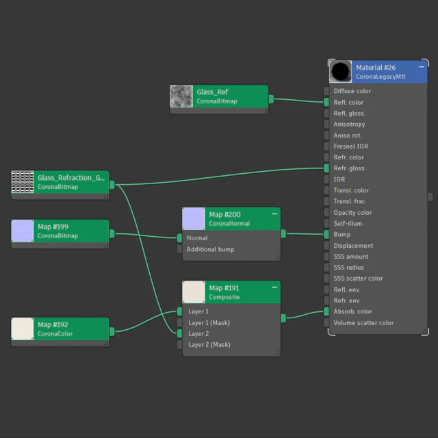Click the Map #199 node output socket

[x=112, y=233]
